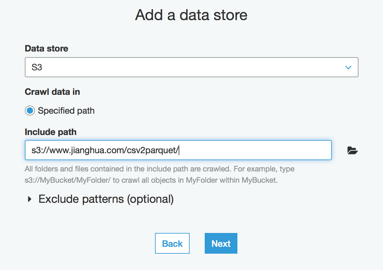Click the "Crawl data in" section label
383x270 pixels.
(x=52, y=92)
